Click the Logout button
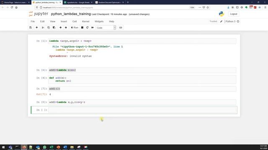 point(234,14)
